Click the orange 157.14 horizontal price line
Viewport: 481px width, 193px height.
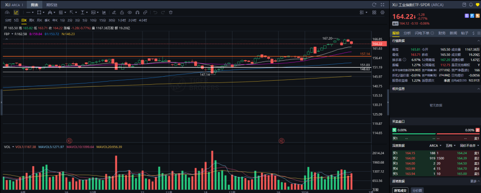click(x=178, y=56)
